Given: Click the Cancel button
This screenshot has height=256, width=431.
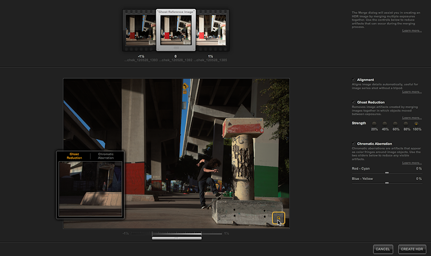Looking at the screenshot, I should tap(383, 249).
